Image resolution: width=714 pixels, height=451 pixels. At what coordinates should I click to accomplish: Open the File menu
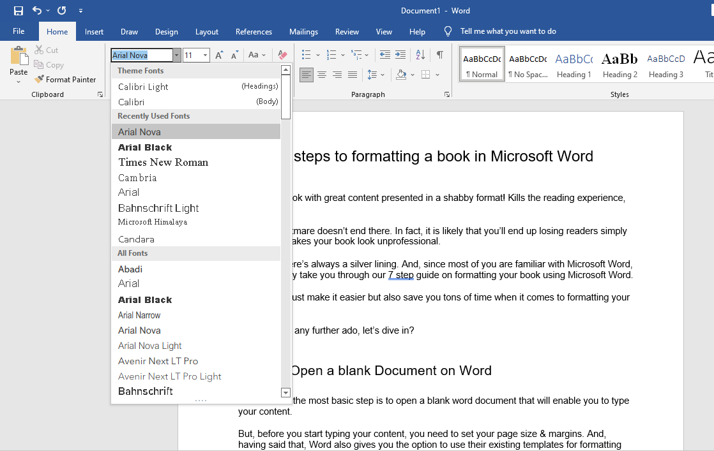(19, 32)
